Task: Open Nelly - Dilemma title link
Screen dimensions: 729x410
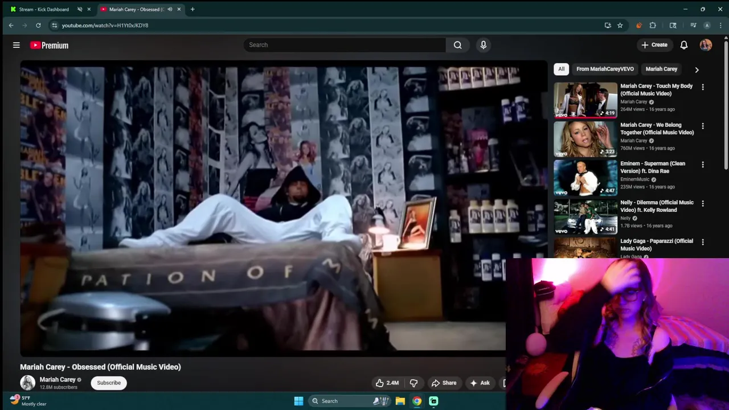Action: point(657,206)
